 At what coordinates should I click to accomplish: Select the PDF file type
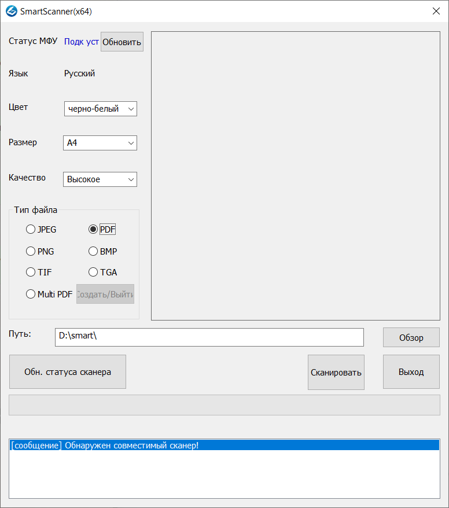[x=102, y=229]
